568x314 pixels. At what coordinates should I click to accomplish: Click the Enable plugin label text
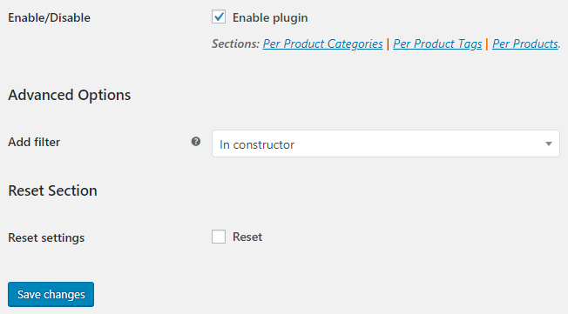pos(270,17)
